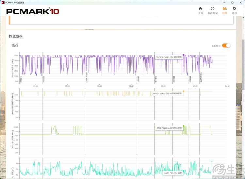Screen dimensions: 245x179
Task: Click the 性能数据 section heading
Action: point(16,36)
